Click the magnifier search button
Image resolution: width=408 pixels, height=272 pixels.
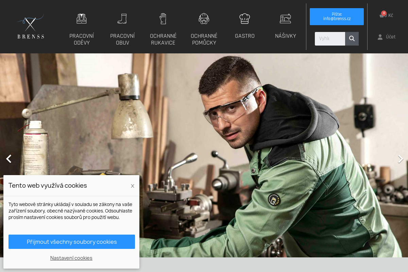[x=352, y=39]
